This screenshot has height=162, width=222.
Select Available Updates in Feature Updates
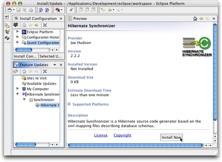tap(42, 83)
